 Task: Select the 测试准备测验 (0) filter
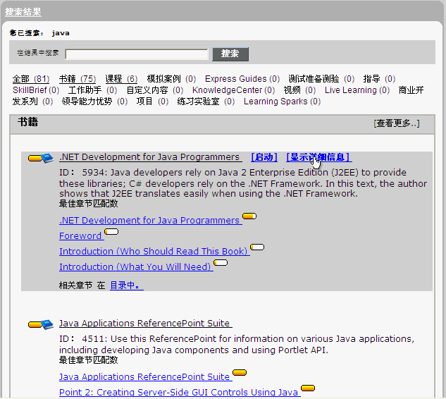(321, 79)
